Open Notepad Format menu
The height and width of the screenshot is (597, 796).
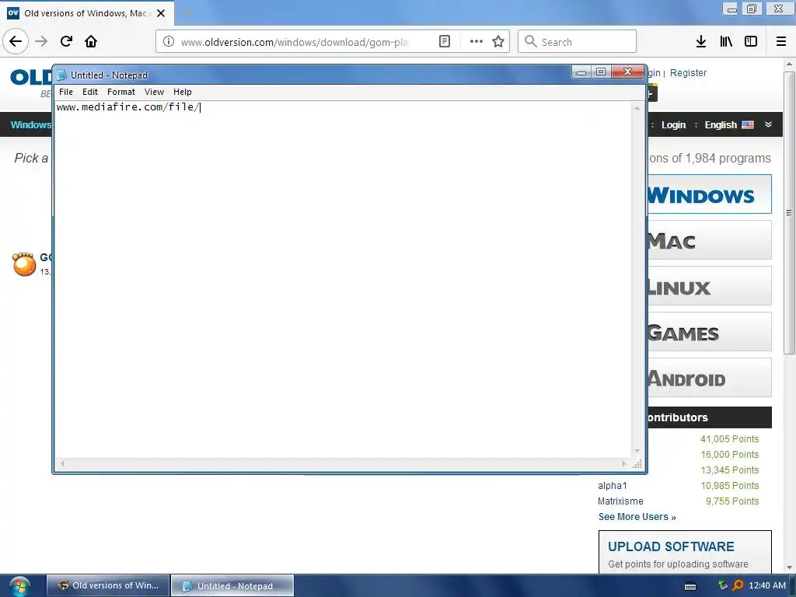120,92
